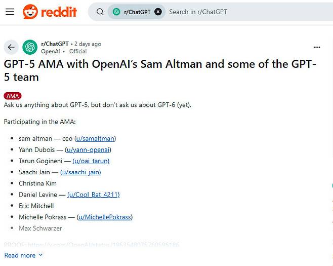Click the GPT-5 AMA post title
The image size is (333, 266).
(x=160, y=70)
